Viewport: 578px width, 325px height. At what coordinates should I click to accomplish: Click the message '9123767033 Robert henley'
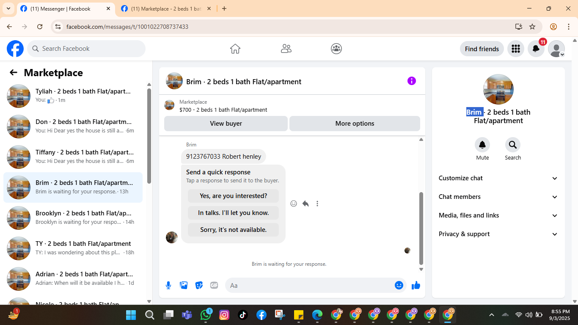(x=223, y=157)
